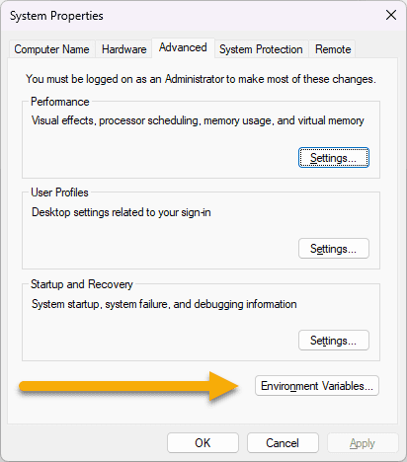Image resolution: width=407 pixels, height=462 pixels.
Task: Click the visual effects description text
Action: pos(198,120)
